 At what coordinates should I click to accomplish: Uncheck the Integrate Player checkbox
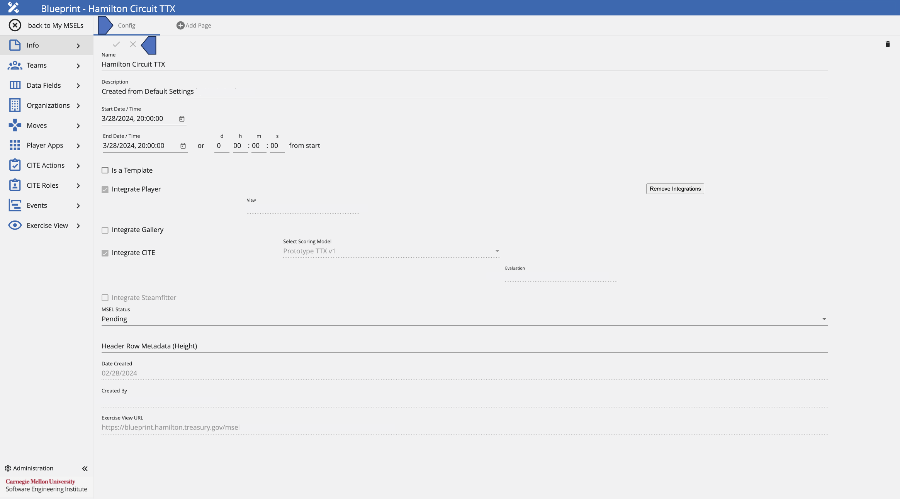tap(105, 189)
